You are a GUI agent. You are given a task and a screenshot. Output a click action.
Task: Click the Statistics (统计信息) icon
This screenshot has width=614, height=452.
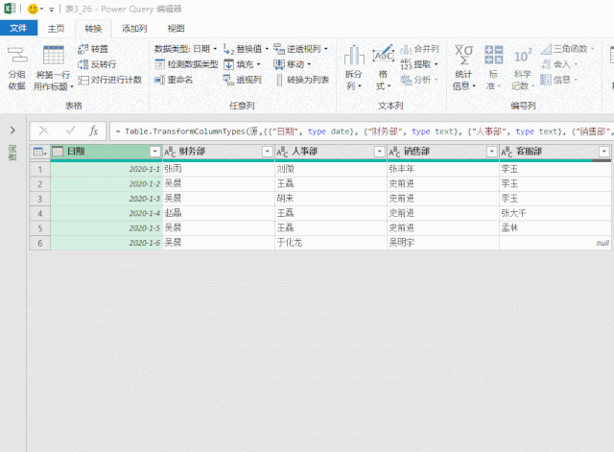tap(463, 55)
